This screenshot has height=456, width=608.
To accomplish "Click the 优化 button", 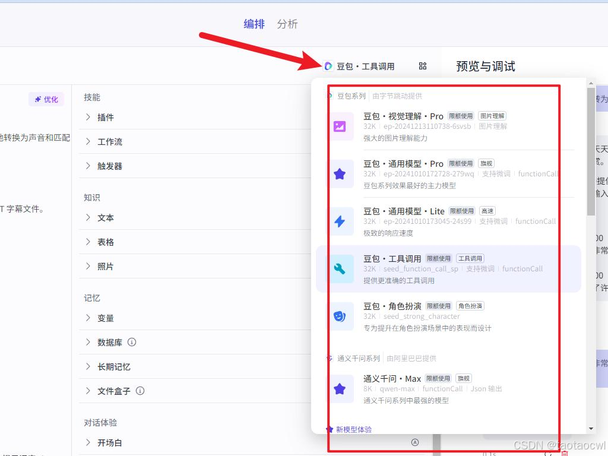I will coord(46,99).
